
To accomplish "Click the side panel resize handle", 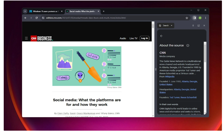I will [156, 69].
